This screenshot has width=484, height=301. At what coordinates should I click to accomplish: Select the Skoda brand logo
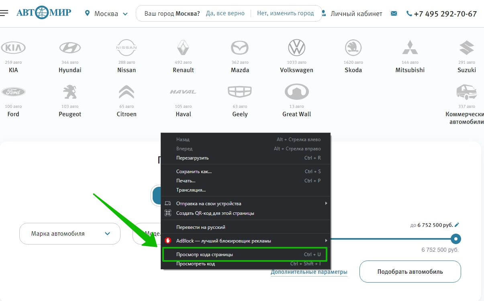[353, 48]
